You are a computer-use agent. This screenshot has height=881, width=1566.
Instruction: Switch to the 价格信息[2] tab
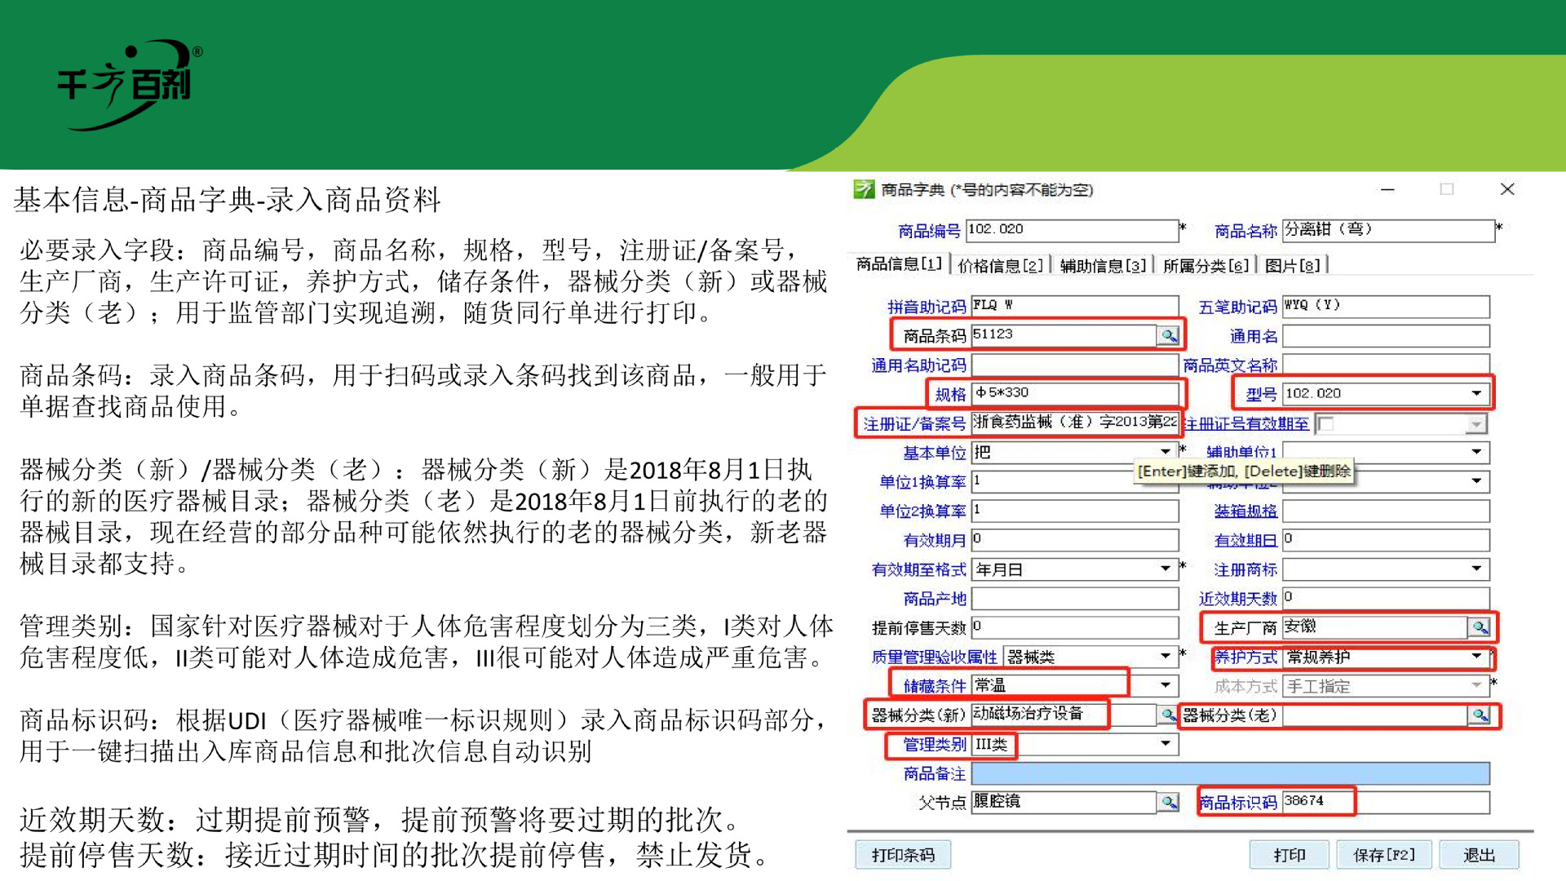click(1000, 265)
